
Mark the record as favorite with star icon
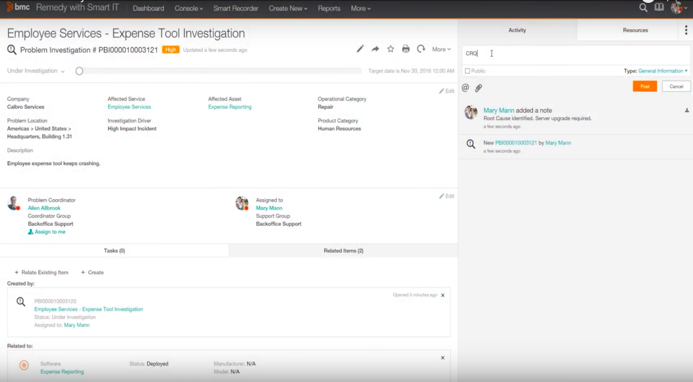pyautogui.click(x=390, y=49)
